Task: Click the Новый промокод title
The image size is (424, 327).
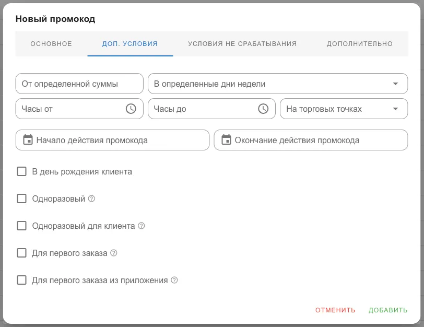Action: 55,19
